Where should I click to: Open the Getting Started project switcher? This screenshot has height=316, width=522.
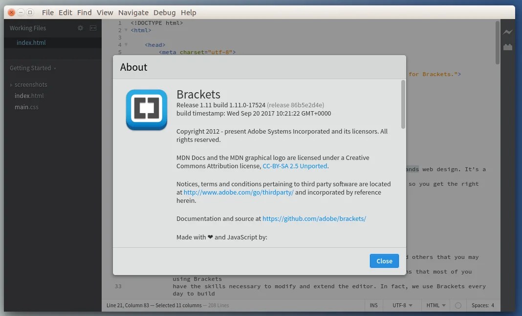[x=31, y=68]
